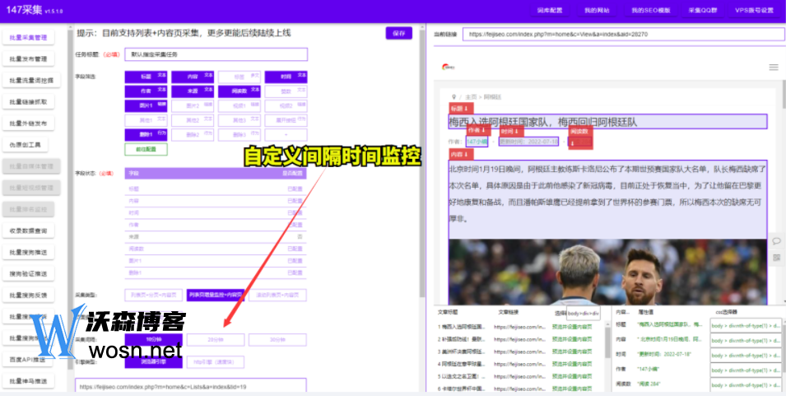Click the green 前往配置 button
This screenshot has height=396, width=786.
146,149
